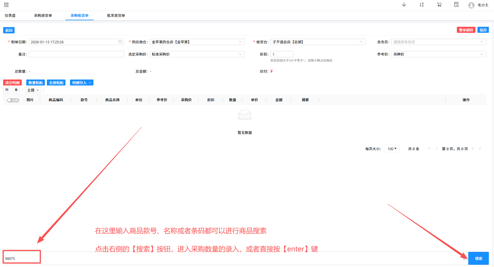Image resolution: width=494 pixels, height=267 pixels.
Task: Click the 列 column settings control
Action: click(7, 90)
